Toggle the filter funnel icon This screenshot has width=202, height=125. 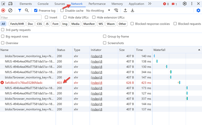point(19,11)
